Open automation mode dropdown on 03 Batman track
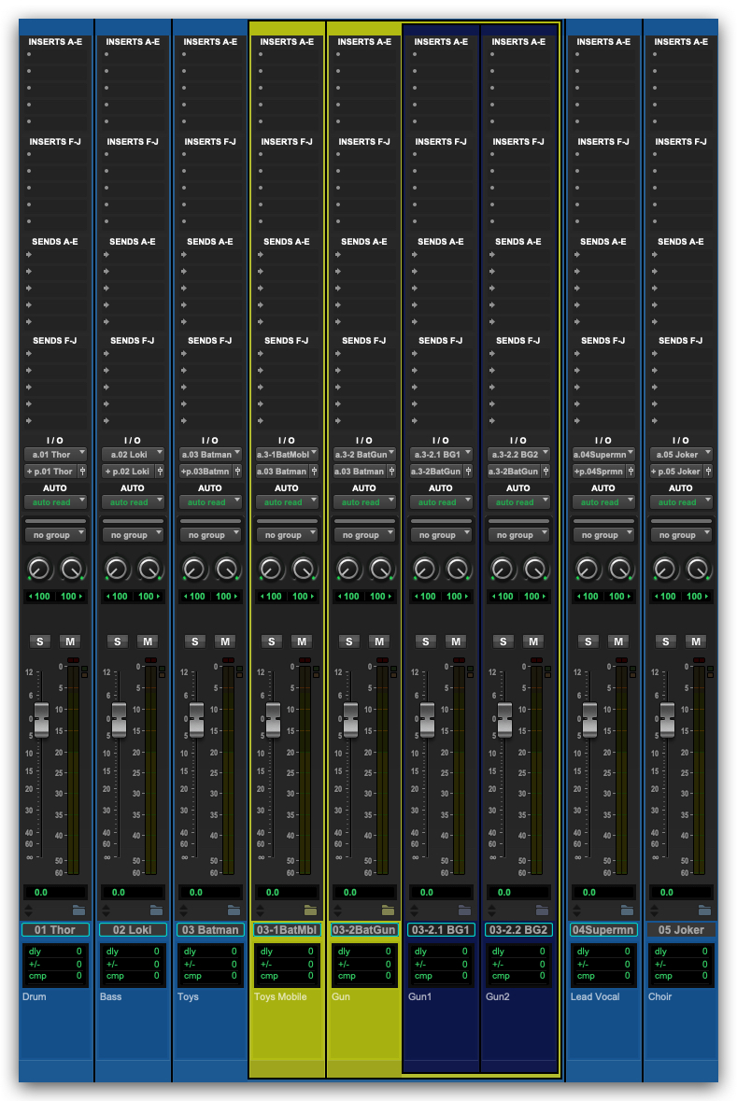Viewport: 737px width, 1101px height. click(x=210, y=502)
